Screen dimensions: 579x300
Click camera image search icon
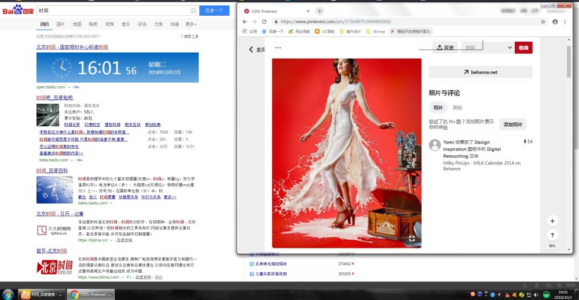coord(193,10)
